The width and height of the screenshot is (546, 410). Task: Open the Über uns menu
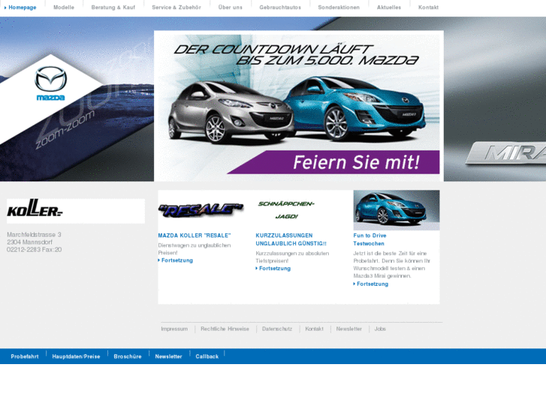[230, 8]
